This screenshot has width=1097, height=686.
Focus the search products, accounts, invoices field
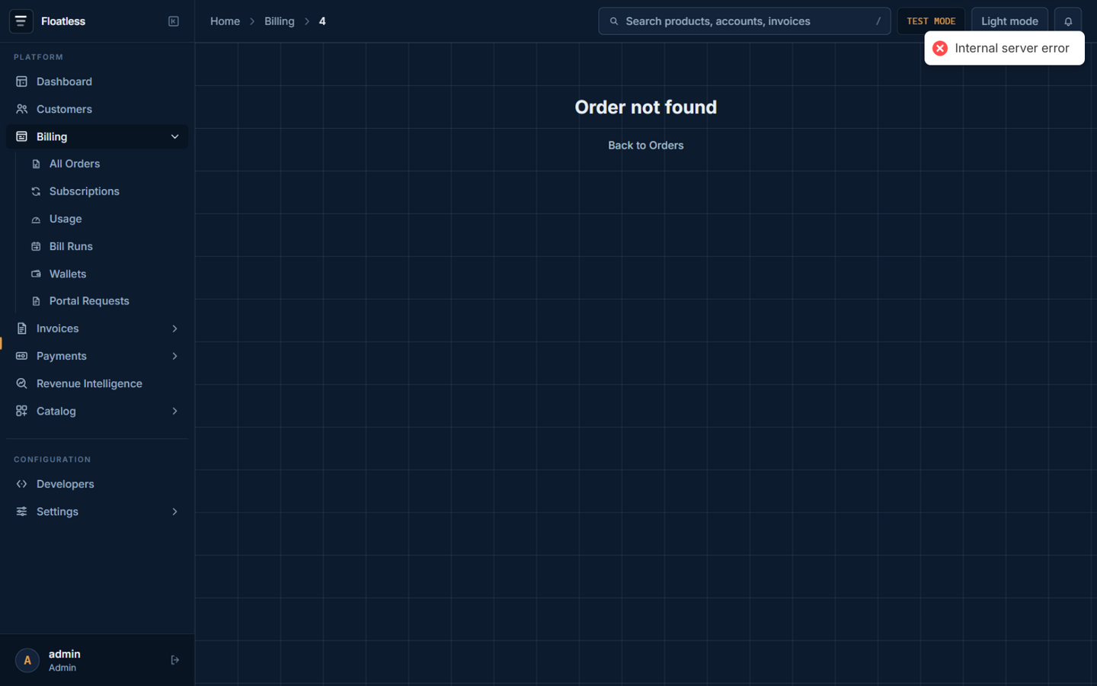[744, 21]
